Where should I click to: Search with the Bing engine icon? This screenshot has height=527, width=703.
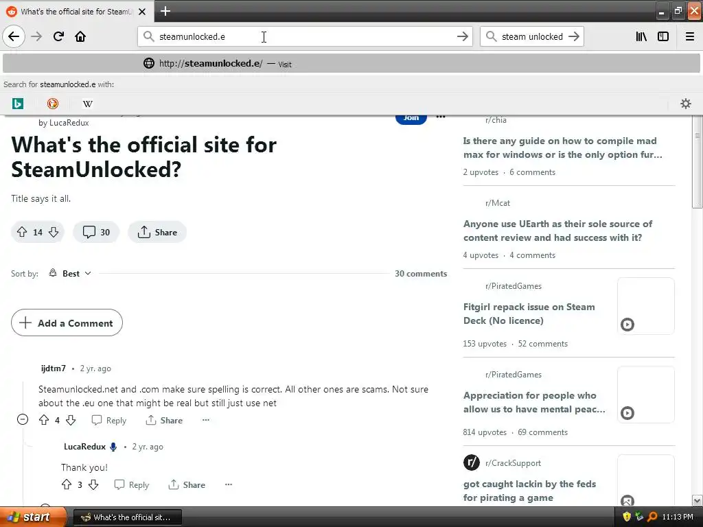pos(17,104)
